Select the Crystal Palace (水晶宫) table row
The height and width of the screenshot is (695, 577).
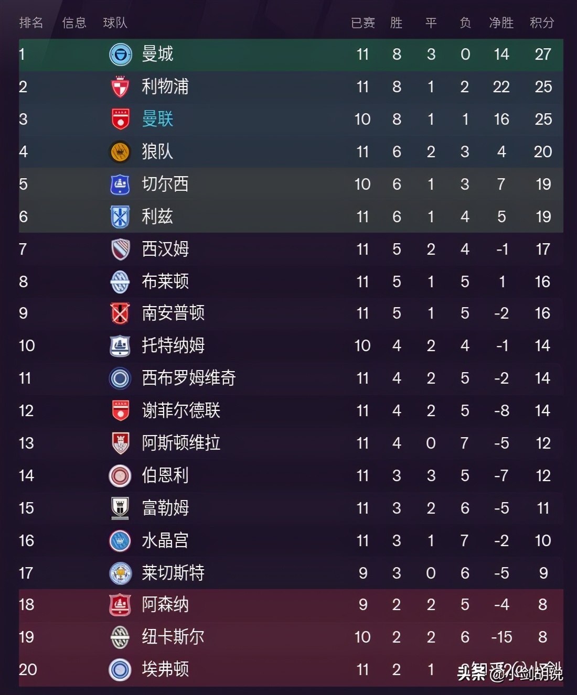click(288, 540)
